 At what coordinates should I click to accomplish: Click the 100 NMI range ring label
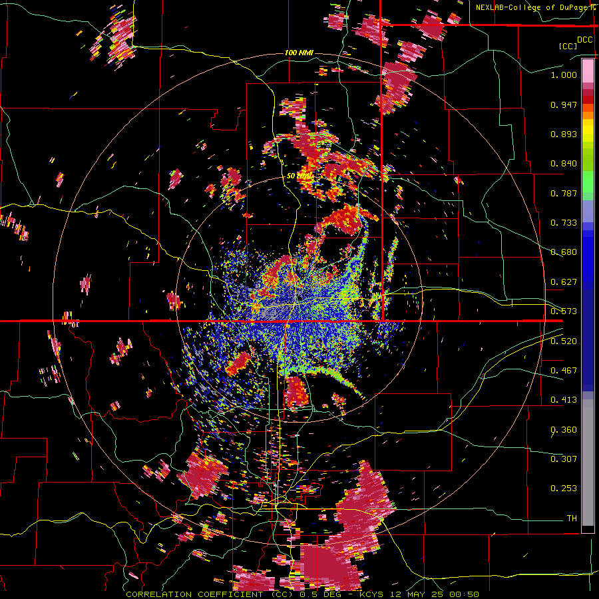tap(299, 53)
